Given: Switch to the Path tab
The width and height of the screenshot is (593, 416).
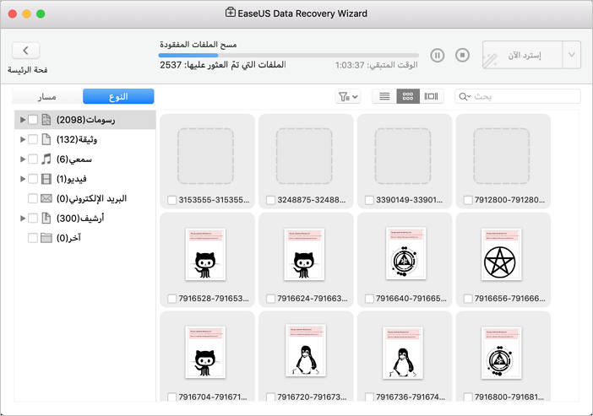Looking at the screenshot, I should click(x=47, y=97).
